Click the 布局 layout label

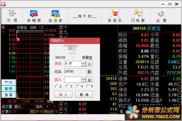click(x=50, y=102)
